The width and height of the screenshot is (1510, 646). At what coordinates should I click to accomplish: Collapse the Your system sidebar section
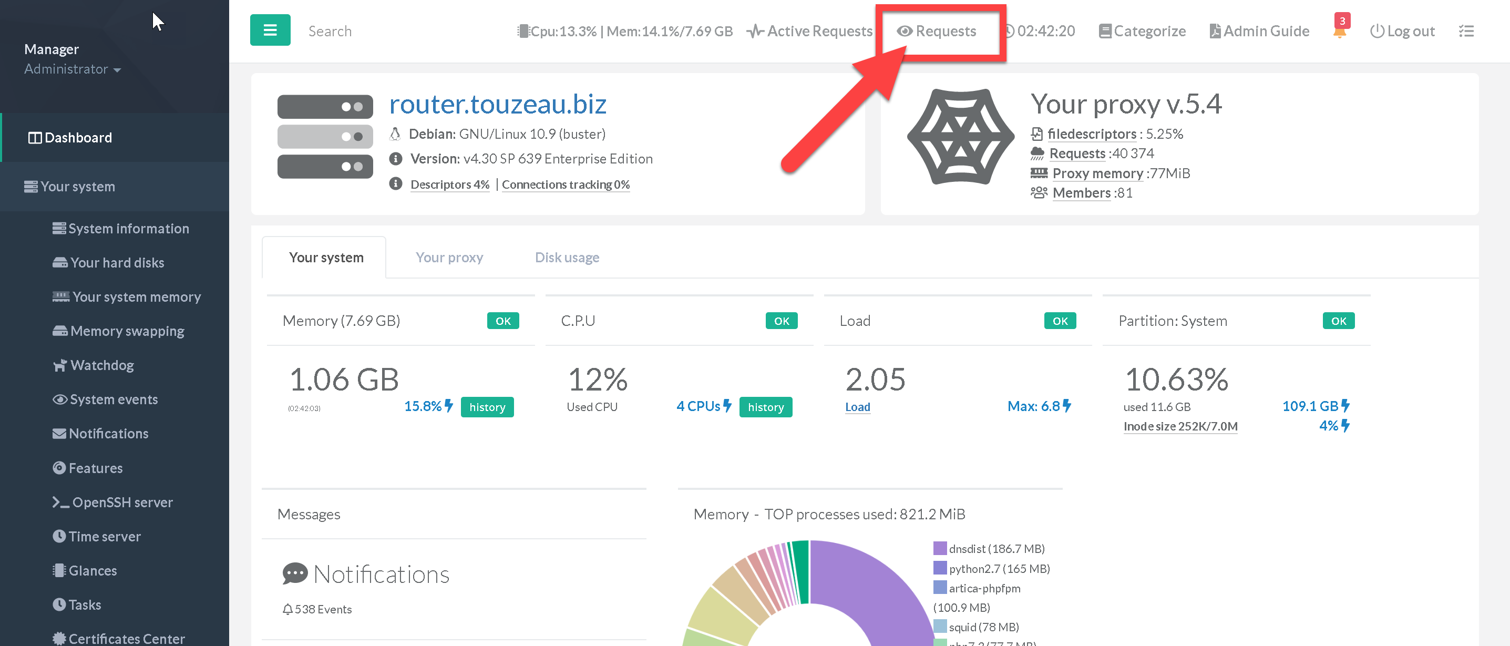pos(77,187)
